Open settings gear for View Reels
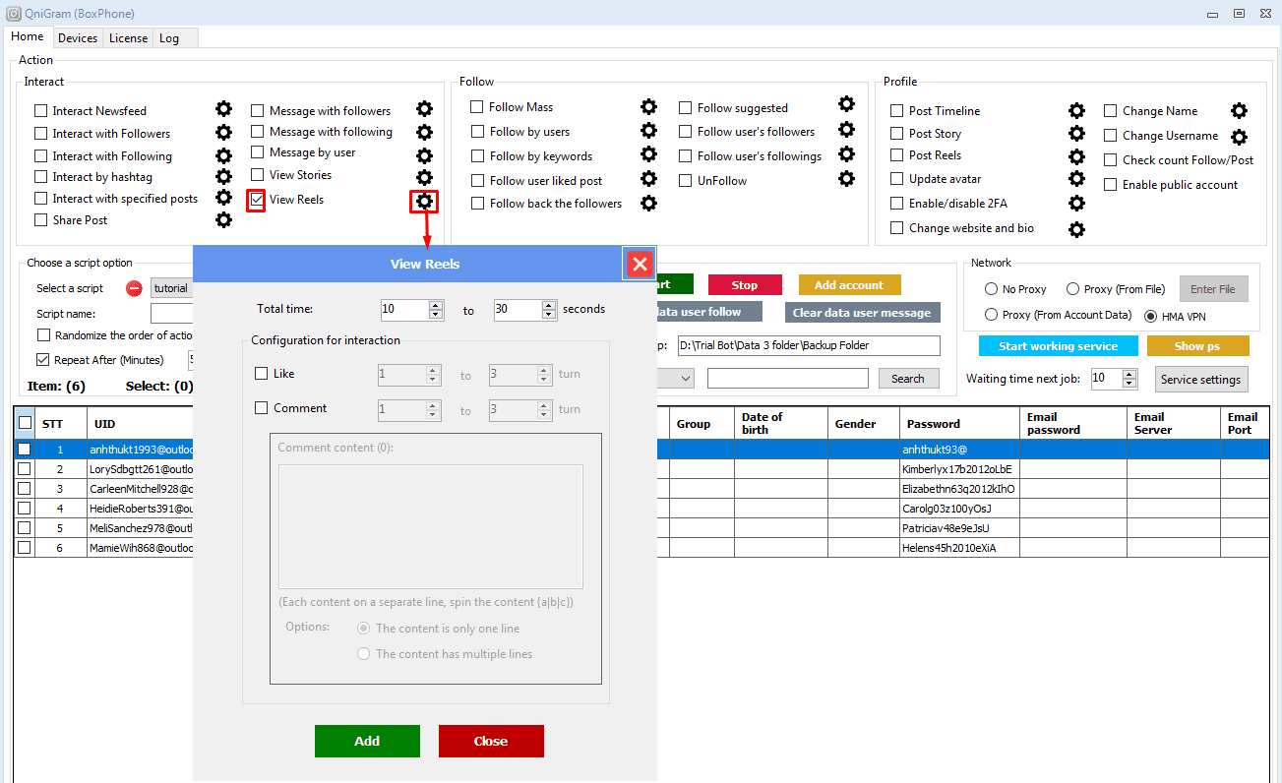Viewport: 1282px width, 783px height. click(x=424, y=202)
